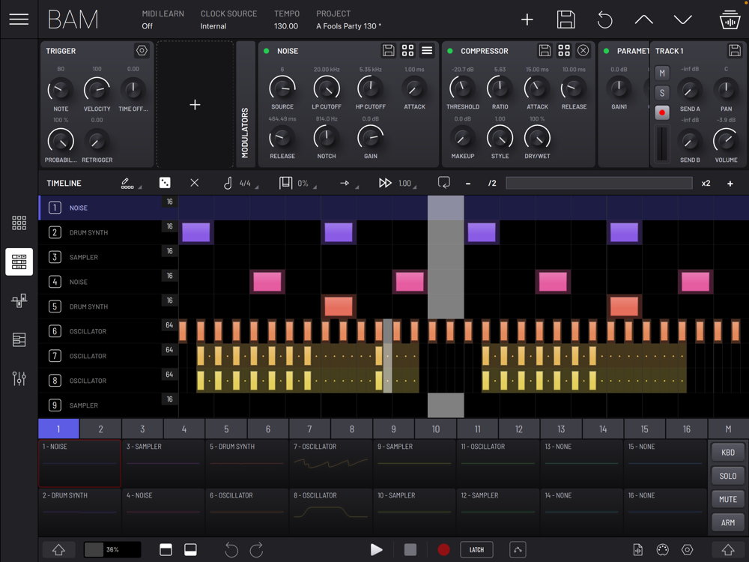Select pattern tab 12

518,429
